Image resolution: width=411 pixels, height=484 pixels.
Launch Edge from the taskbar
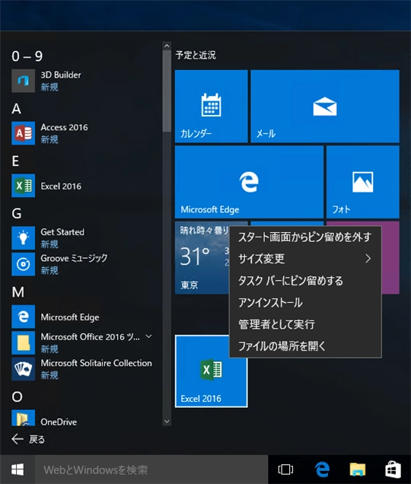[x=322, y=470]
